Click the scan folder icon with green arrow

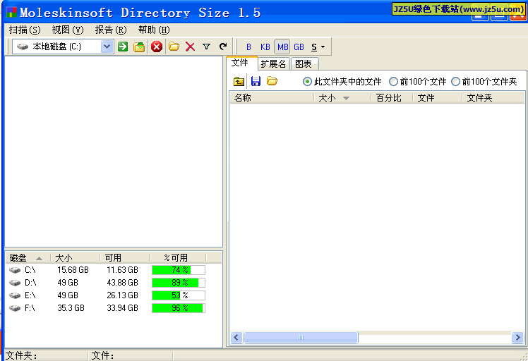click(139, 47)
